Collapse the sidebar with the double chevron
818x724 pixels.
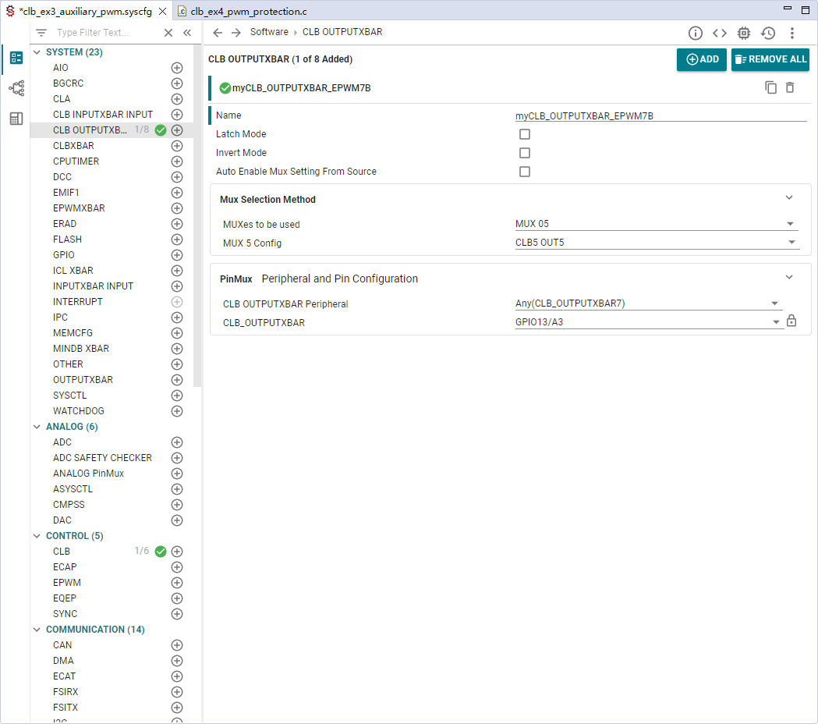(x=187, y=32)
